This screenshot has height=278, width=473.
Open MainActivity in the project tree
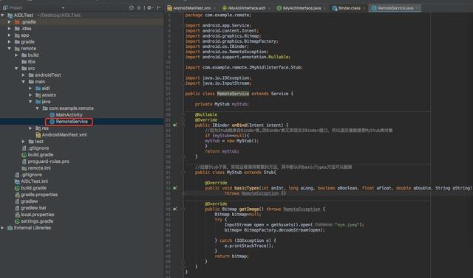pos(66,114)
